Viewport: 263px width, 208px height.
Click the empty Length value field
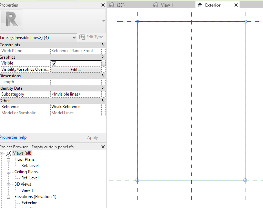[76, 82]
